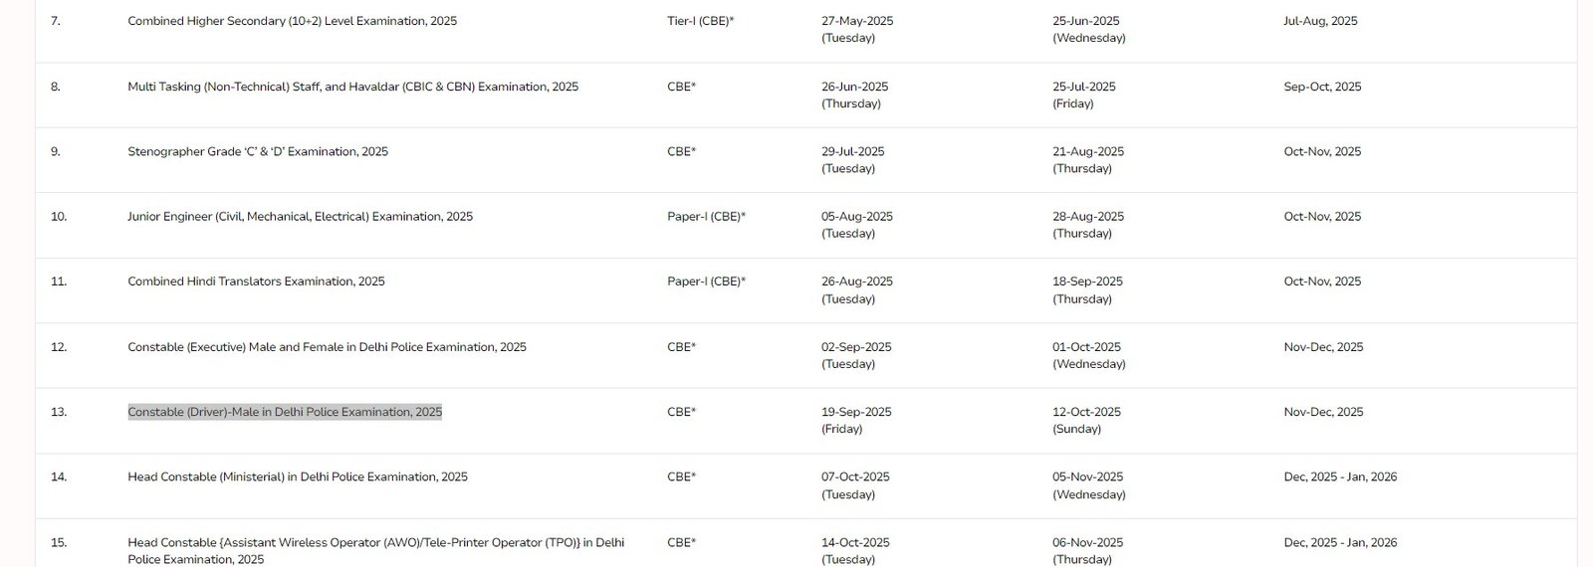Screen dimensions: 1593x567
Task: Click Head Constable Assistant Wireless Operator examination
Action: click(x=376, y=550)
